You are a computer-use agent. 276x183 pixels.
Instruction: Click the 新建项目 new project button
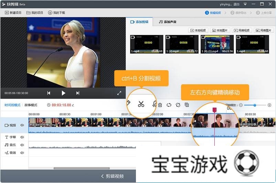tap(13, 13)
